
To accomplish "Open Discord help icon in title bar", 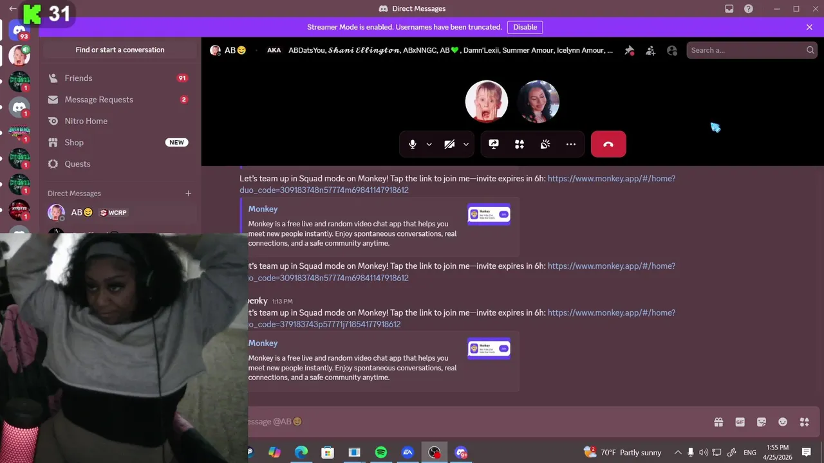I will (x=749, y=9).
